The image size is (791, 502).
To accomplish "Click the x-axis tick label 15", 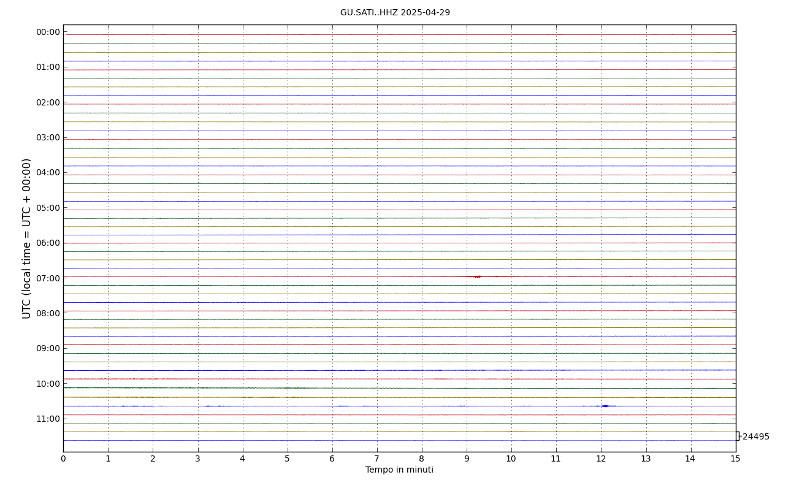I will pos(736,459).
